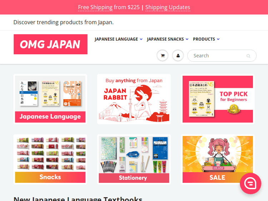Follow the Shipping Updates link
The width and height of the screenshot is (268, 201).
pos(168,7)
